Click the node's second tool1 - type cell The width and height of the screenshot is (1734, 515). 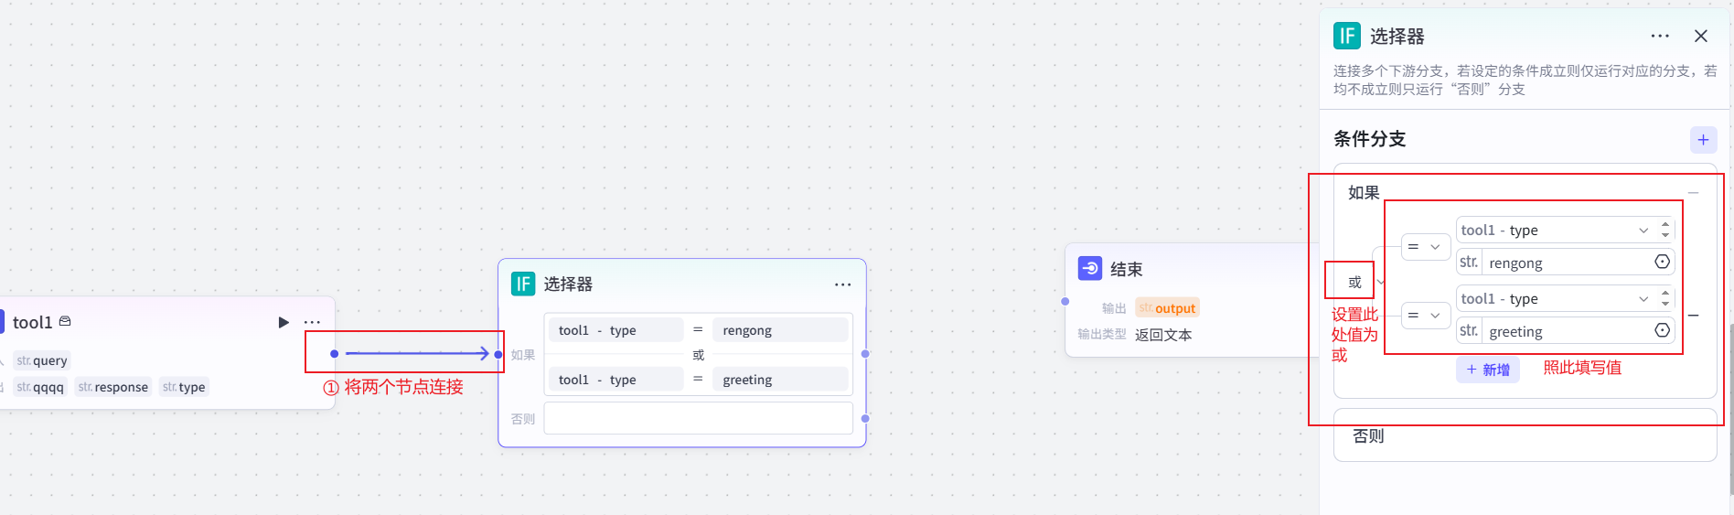(x=615, y=380)
